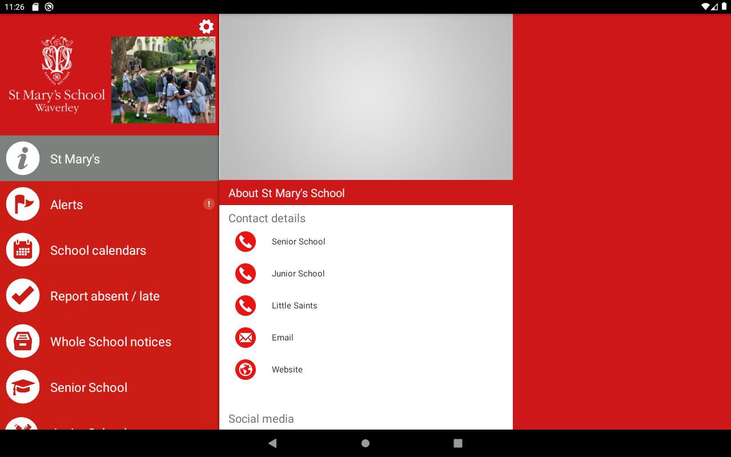
Task: Tap the About St Mary's School header
Action: point(366,193)
